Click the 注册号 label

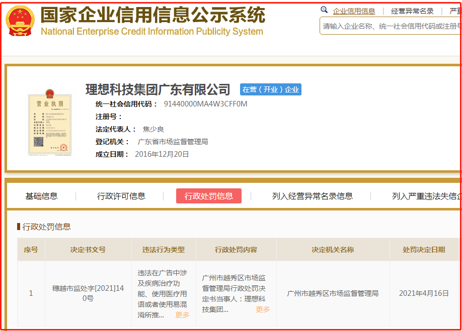pos(108,117)
